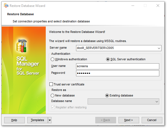This screenshot has width=167, height=128.
Task: Enable Trust server certificate checkbox
Action: click(x=51, y=84)
